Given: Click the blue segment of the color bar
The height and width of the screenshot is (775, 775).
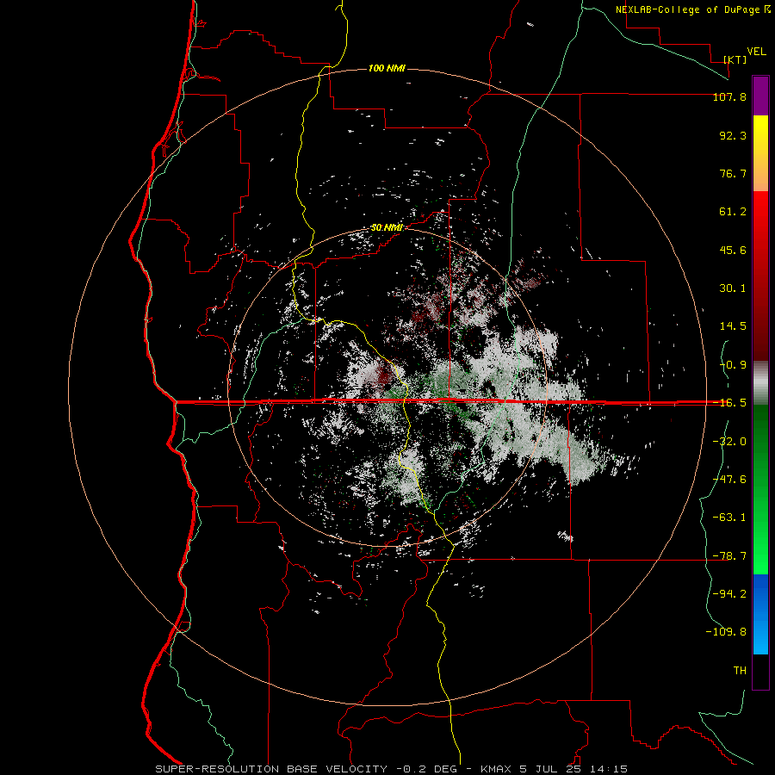Looking at the screenshot, I should point(760,614).
